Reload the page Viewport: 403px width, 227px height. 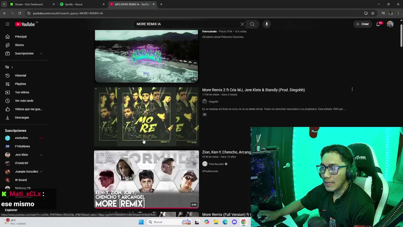pos(20,13)
